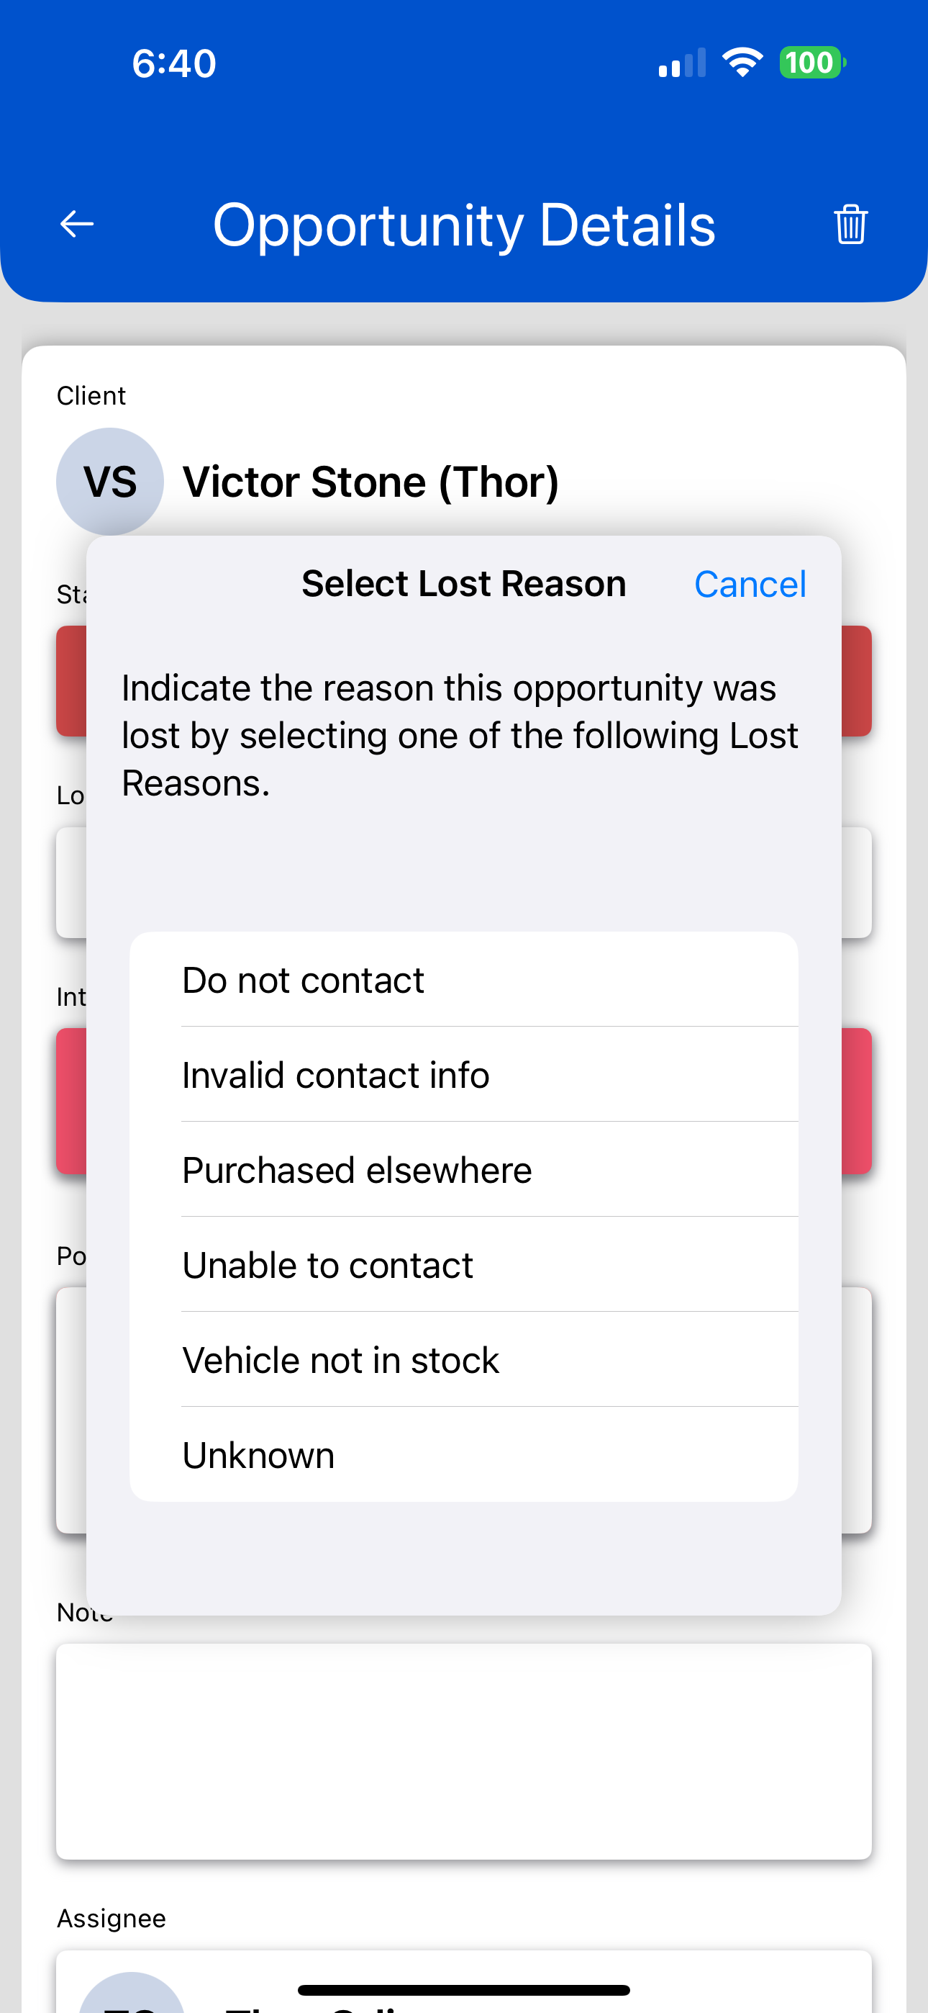Cancel the Select Lost Reason dialog
This screenshot has height=2013, width=928.
click(x=750, y=584)
